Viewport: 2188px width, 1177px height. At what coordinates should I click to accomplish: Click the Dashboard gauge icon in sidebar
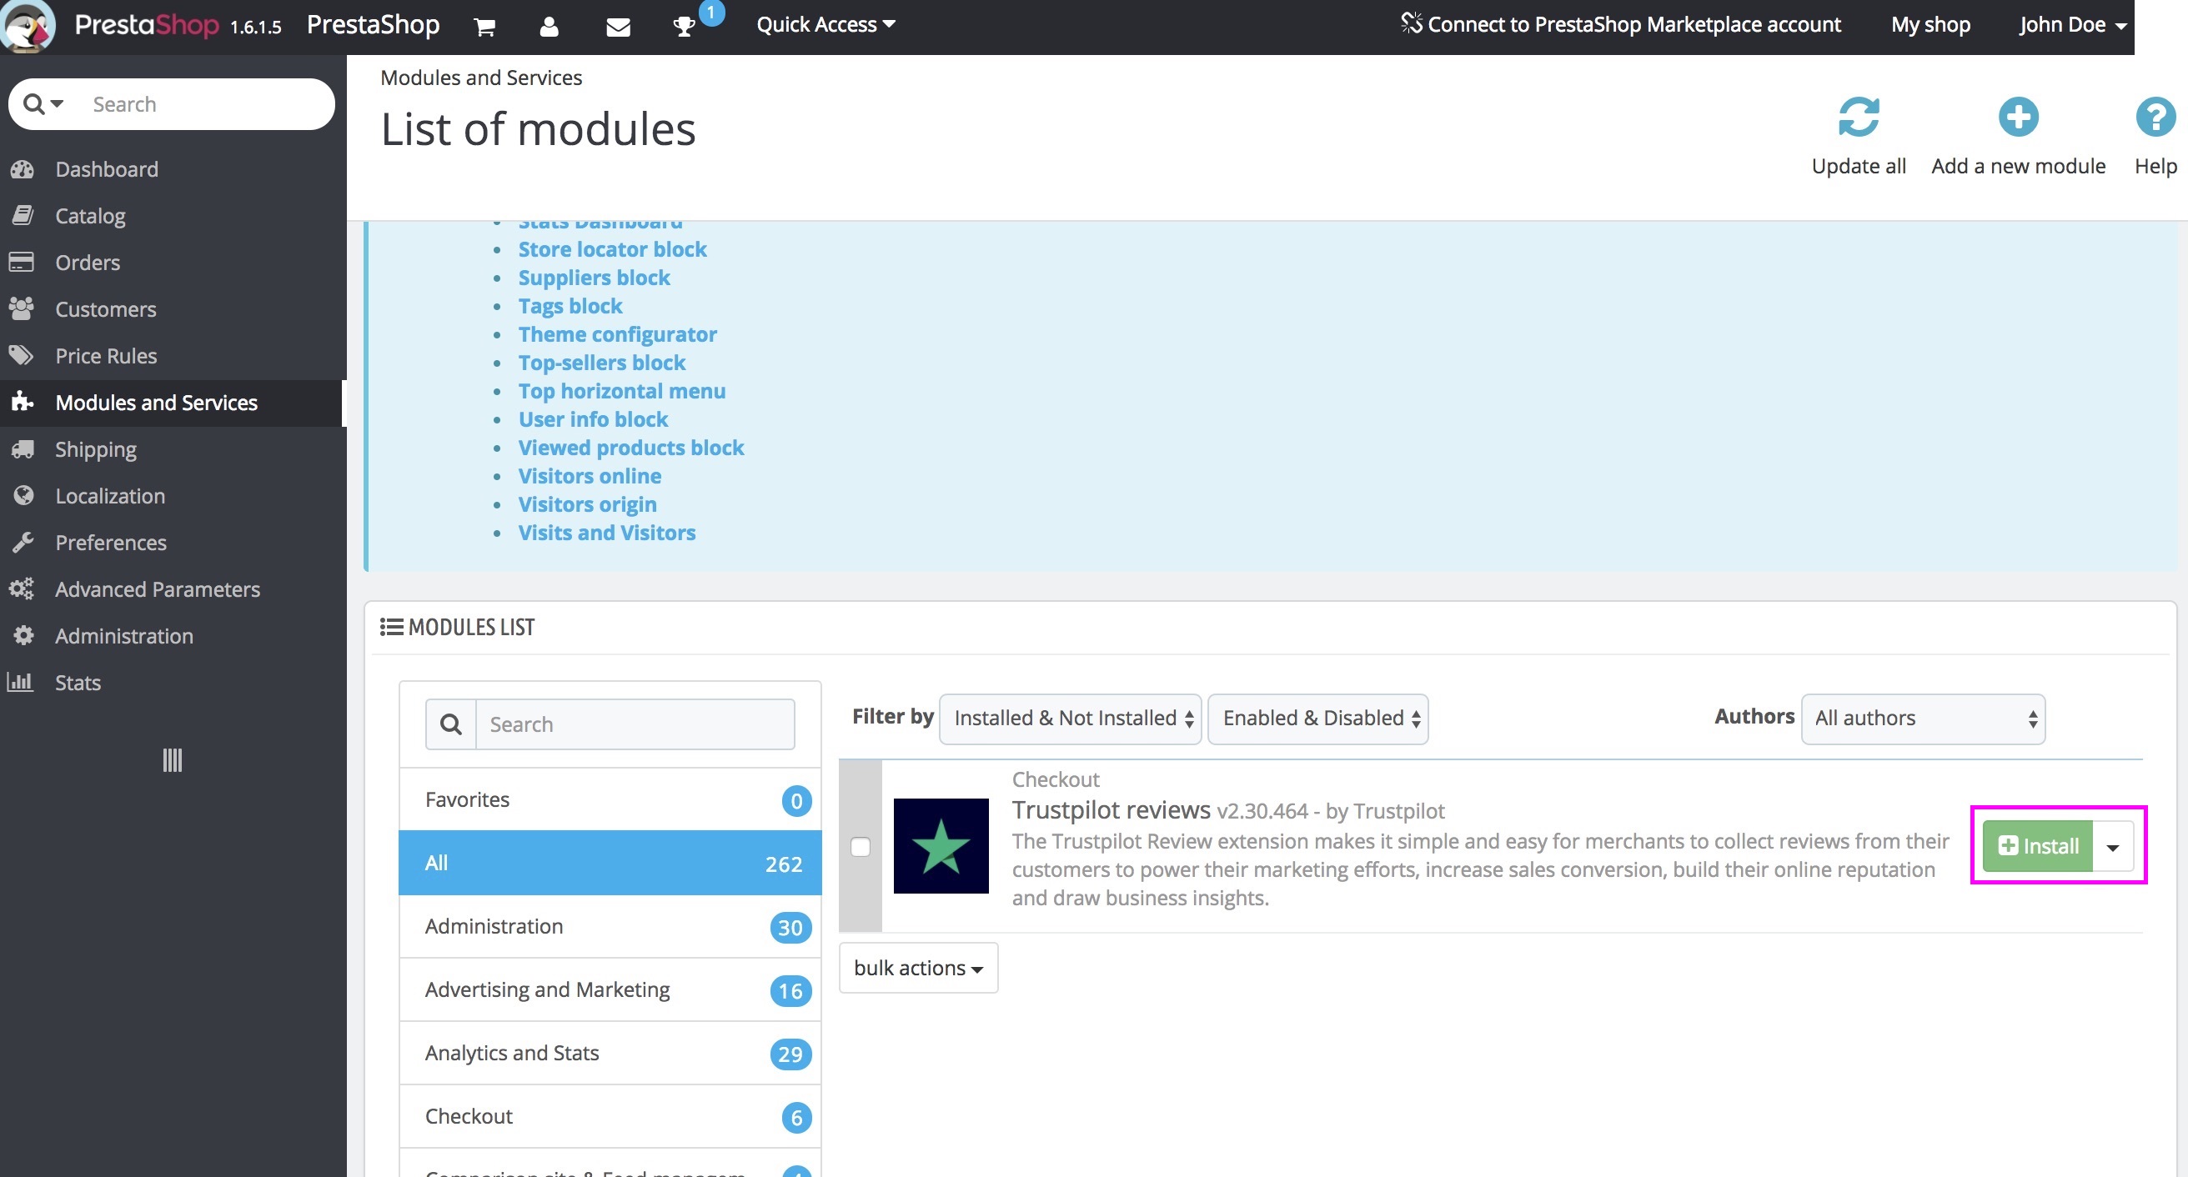pyautogui.click(x=22, y=169)
